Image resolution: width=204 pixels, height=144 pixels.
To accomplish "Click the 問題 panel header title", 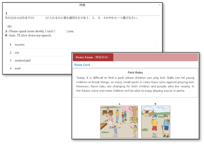I will click(x=82, y=5).
